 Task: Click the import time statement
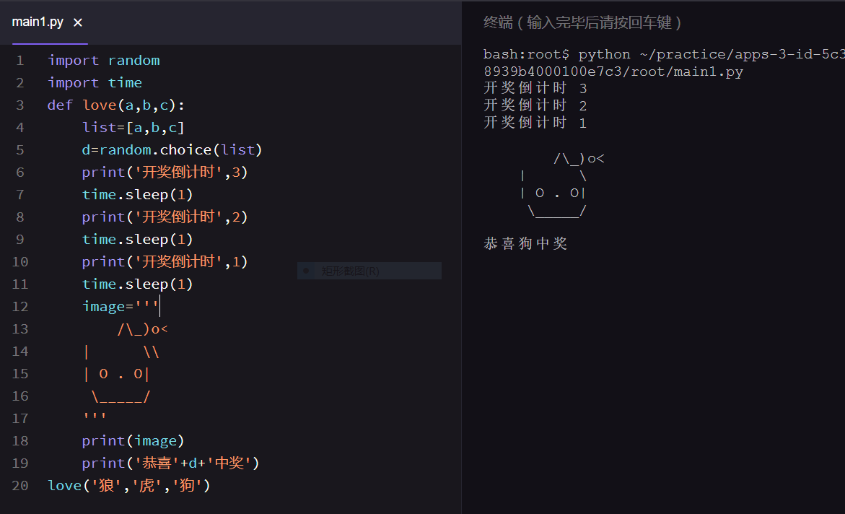tap(95, 82)
